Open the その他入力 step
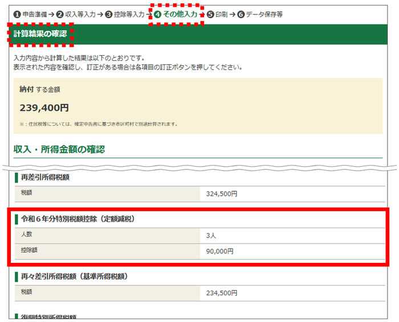This screenshot has width=399, height=322. tap(180, 14)
